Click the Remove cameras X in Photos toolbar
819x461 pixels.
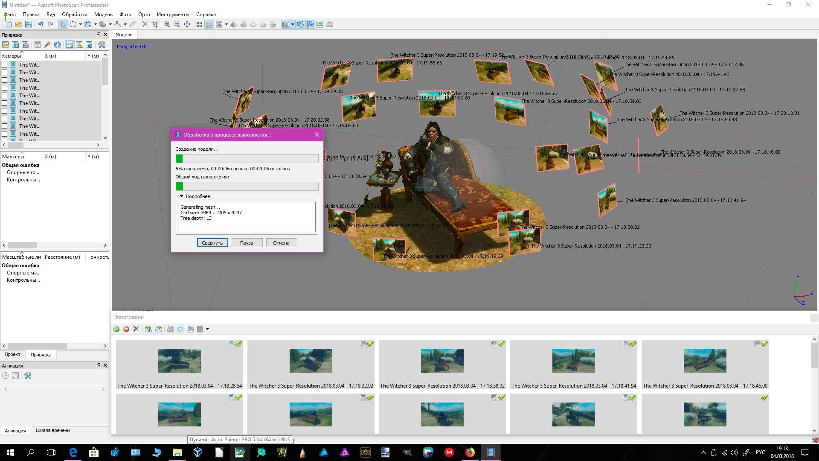tap(136, 329)
